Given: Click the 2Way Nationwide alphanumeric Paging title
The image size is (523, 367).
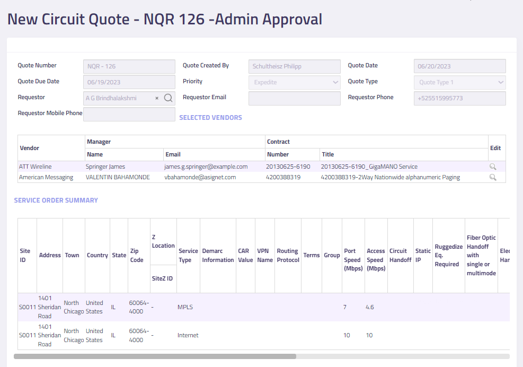Looking at the screenshot, I should (x=390, y=177).
